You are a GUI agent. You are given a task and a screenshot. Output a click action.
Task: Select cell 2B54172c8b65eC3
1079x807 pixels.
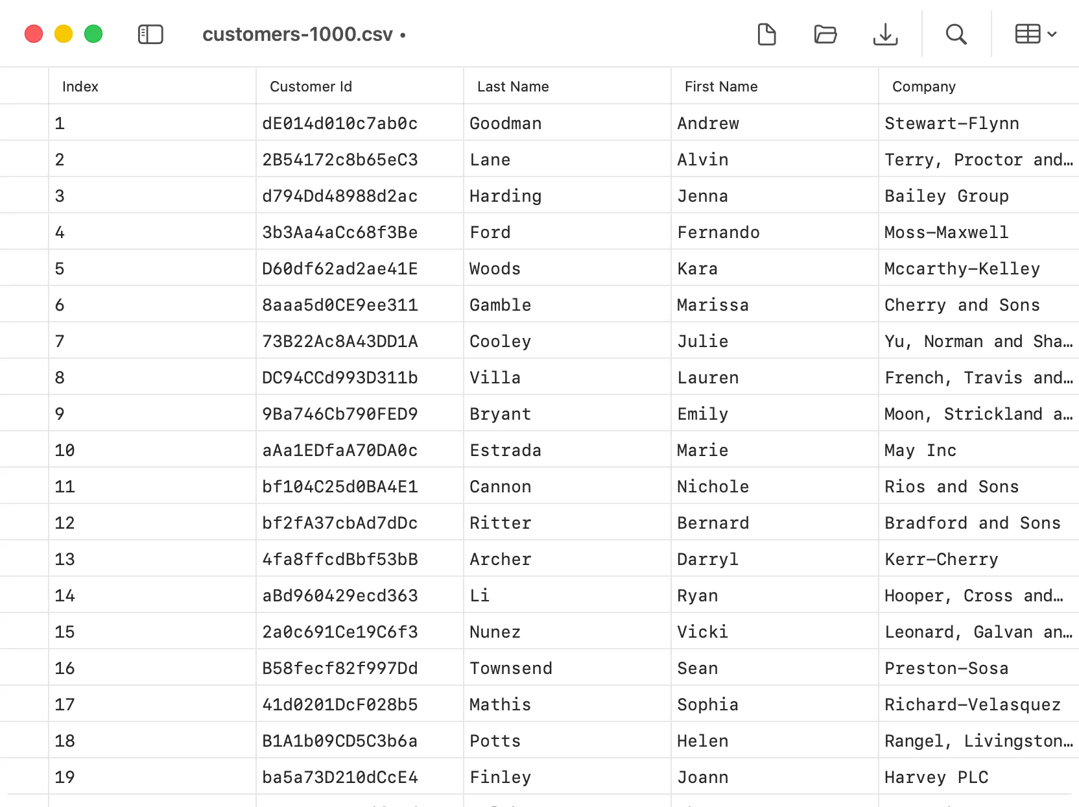pos(360,159)
